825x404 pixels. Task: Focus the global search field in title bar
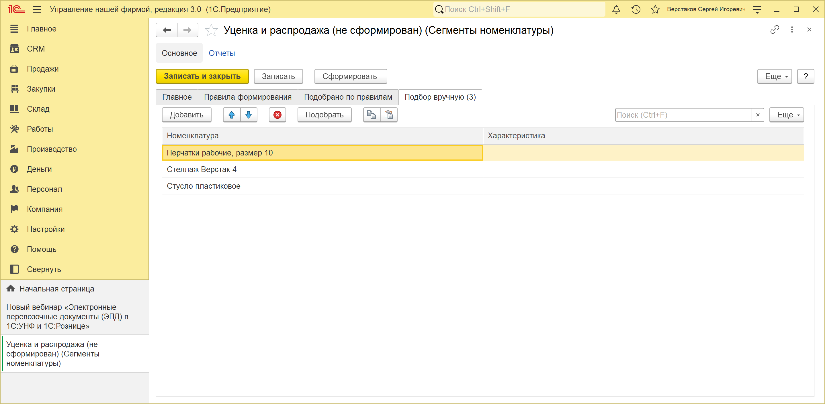click(x=519, y=9)
